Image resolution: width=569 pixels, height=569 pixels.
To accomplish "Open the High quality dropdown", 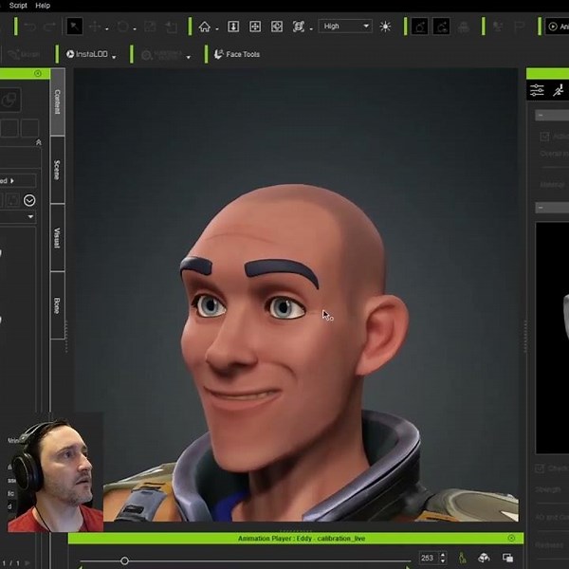I will coord(345,27).
